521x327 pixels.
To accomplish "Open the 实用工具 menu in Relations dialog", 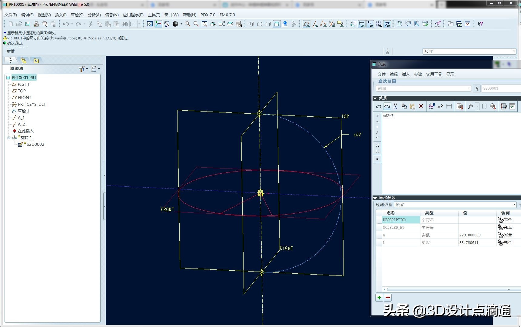I will pos(434,74).
